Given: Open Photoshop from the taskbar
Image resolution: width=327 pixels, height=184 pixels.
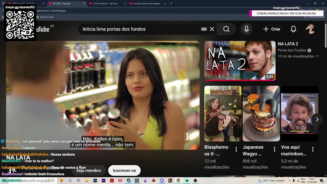Looking at the screenshot, I should (95, 181).
